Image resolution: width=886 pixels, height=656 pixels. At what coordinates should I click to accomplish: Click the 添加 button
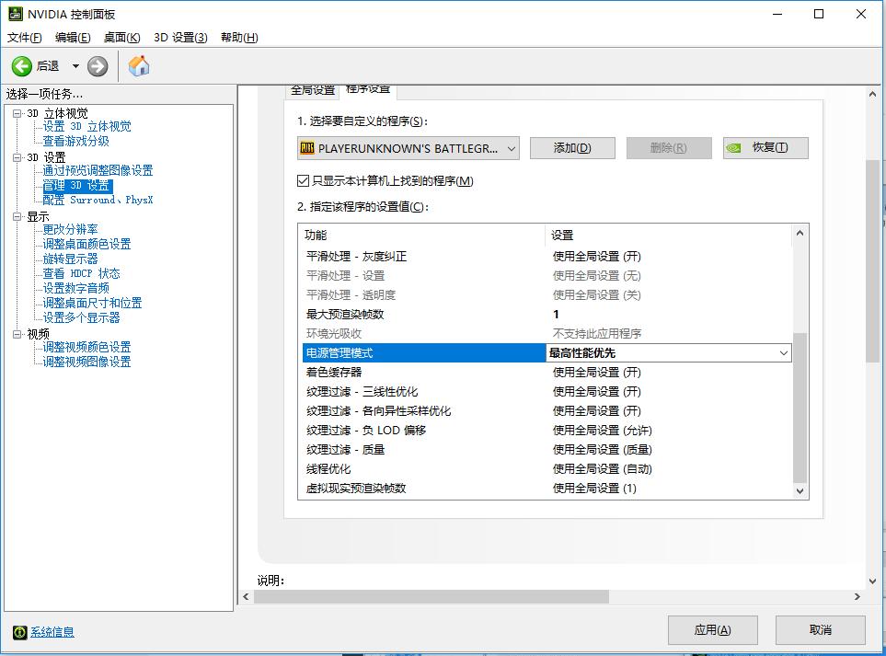point(572,147)
